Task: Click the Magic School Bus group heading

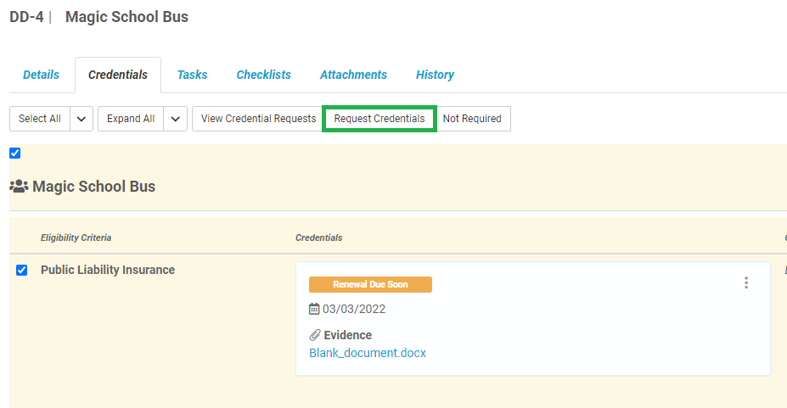Action: point(94,187)
